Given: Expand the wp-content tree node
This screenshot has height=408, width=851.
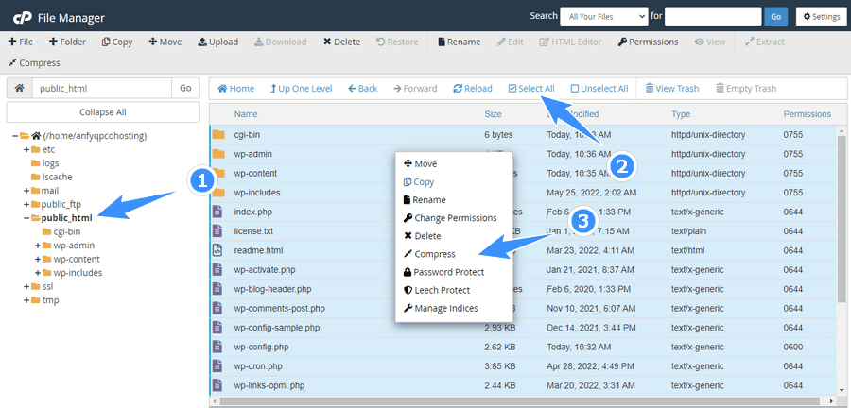Looking at the screenshot, I should [38, 259].
